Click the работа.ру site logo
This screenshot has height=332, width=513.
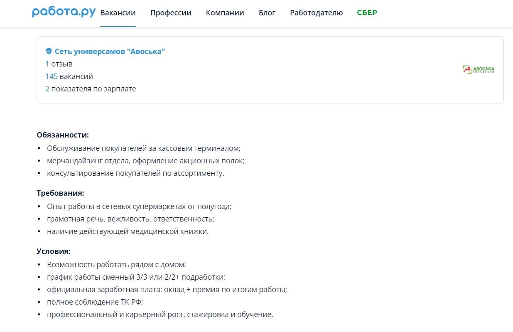64,12
